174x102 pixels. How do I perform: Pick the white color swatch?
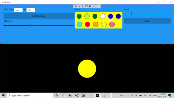pyautogui.click(x=103, y=16)
